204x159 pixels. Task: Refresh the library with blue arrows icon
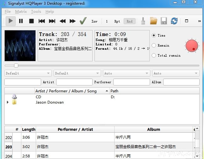coord(174,21)
